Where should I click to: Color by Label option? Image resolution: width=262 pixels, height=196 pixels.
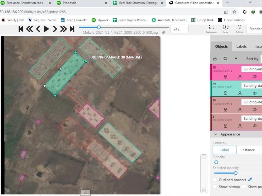point(225,150)
